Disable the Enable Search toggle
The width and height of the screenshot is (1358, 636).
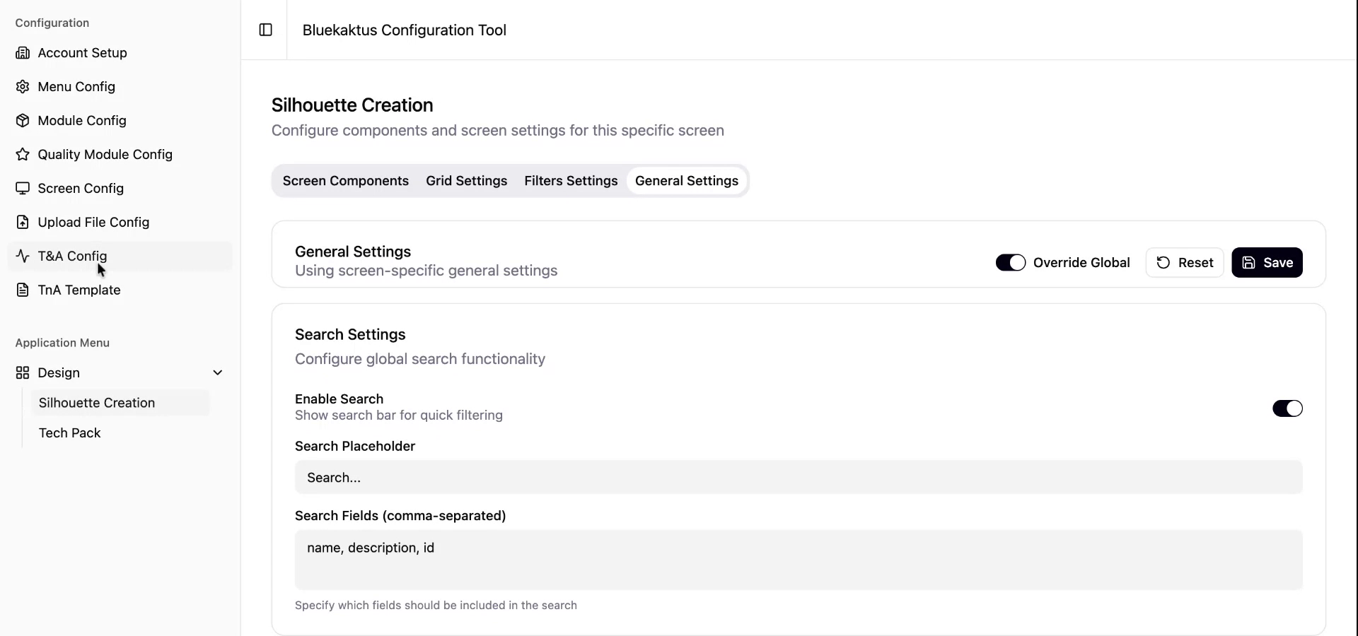1287,408
